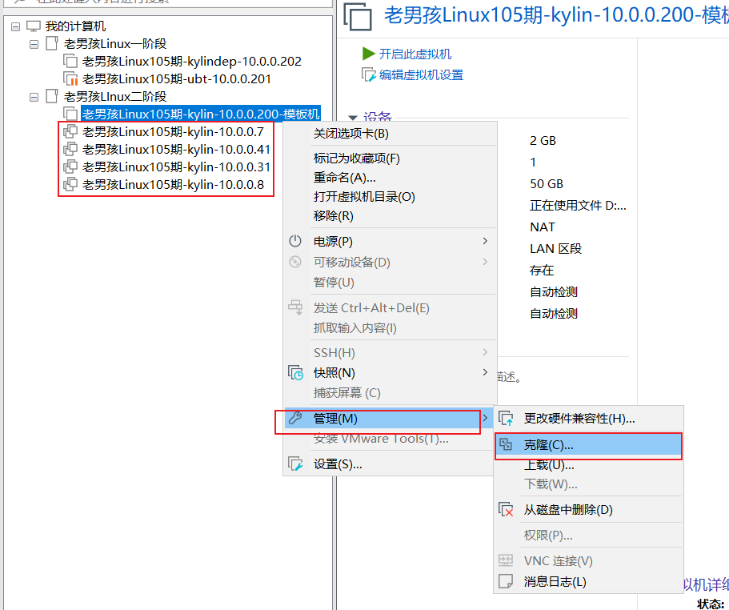The height and width of the screenshot is (610, 729).
Task: Select 重命名(A)... menu entry
Action: click(390, 178)
